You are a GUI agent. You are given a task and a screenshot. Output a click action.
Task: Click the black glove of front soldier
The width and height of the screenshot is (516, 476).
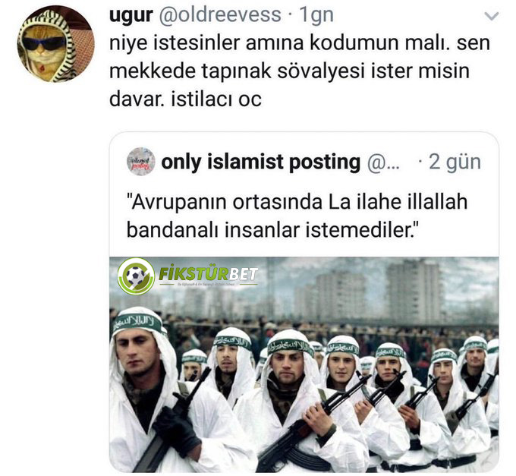(x=176, y=427)
